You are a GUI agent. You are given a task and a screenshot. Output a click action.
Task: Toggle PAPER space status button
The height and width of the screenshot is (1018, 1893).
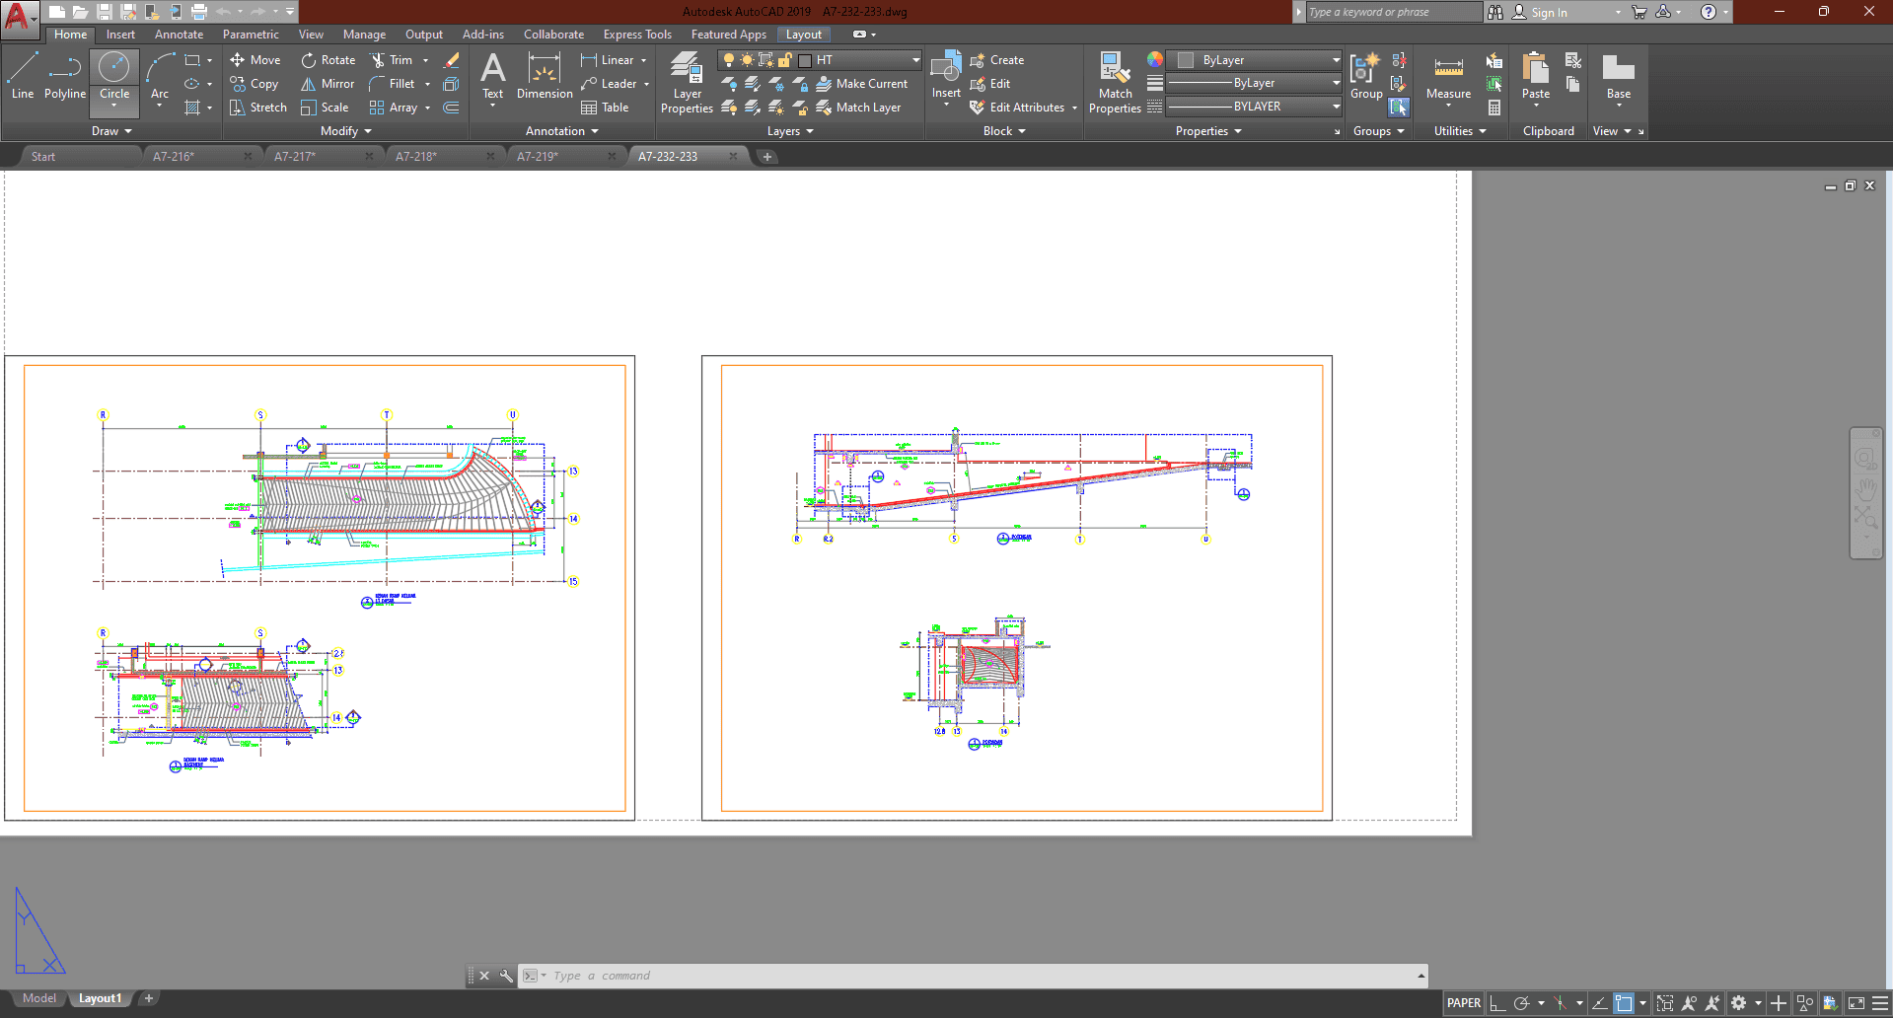pos(1463,1003)
